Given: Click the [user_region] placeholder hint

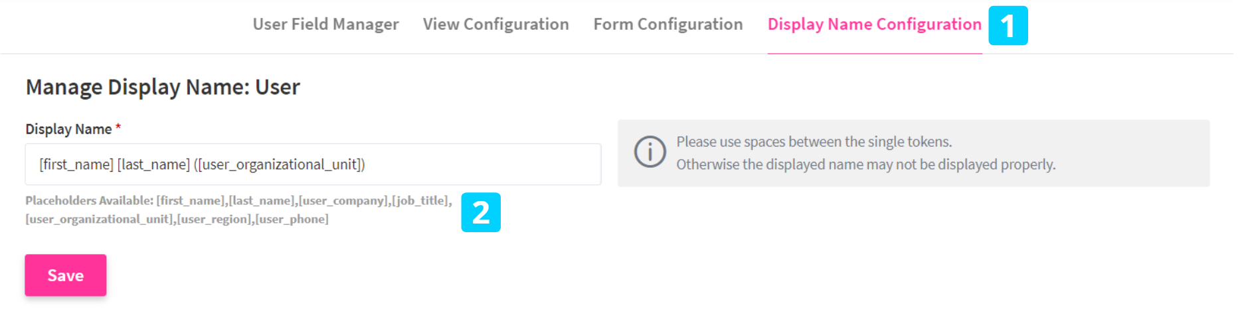Looking at the screenshot, I should (215, 219).
